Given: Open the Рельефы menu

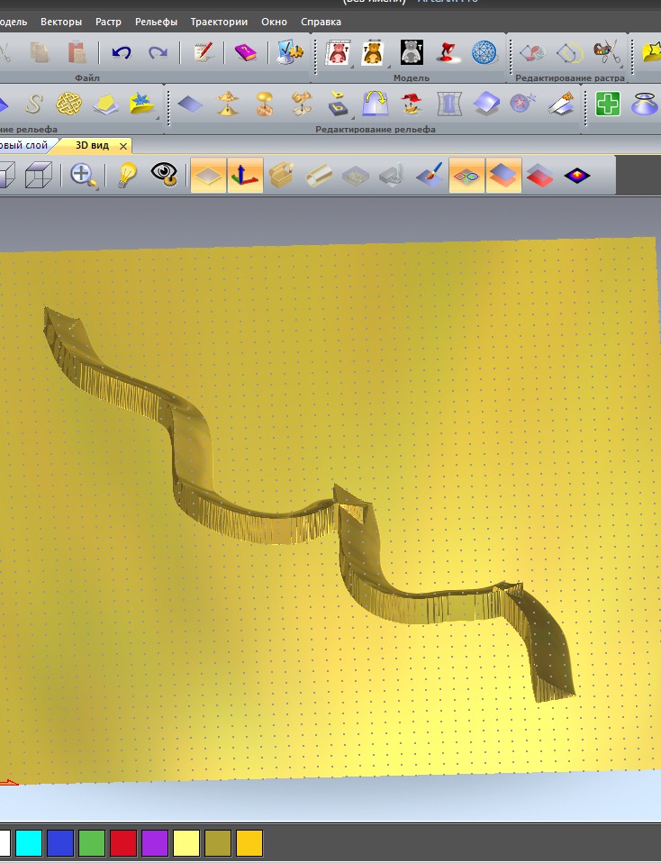Looking at the screenshot, I should pyautogui.click(x=157, y=22).
